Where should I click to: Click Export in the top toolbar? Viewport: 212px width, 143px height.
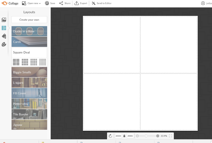click(81, 3)
